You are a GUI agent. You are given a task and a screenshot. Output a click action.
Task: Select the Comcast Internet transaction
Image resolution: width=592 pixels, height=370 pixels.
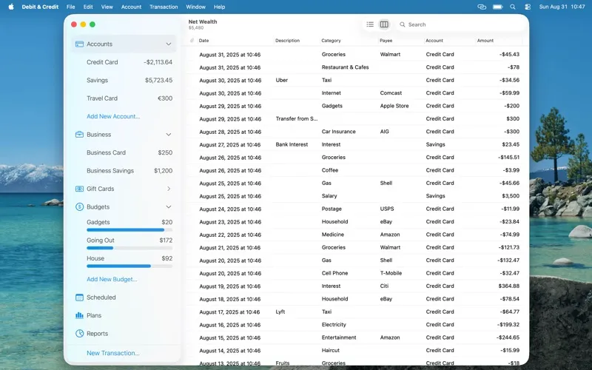coord(355,93)
